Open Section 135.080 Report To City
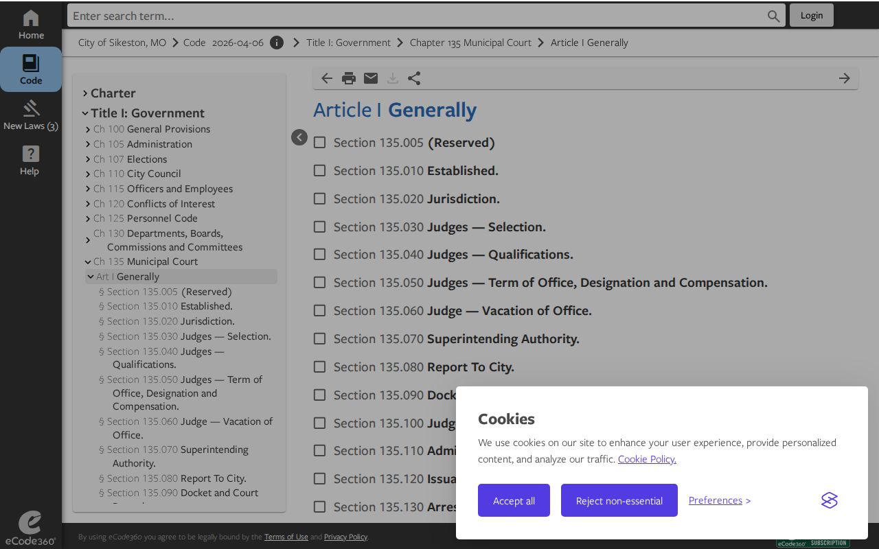Screen dimensions: 879x549 point(424,367)
